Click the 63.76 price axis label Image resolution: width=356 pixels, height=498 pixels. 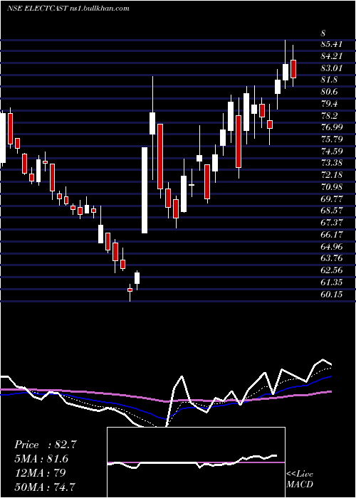pyautogui.click(x=332, y=258)
